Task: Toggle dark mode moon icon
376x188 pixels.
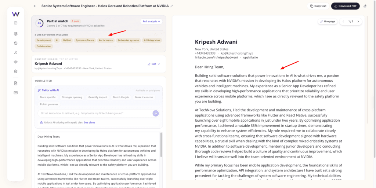Action: pos(365,6)
